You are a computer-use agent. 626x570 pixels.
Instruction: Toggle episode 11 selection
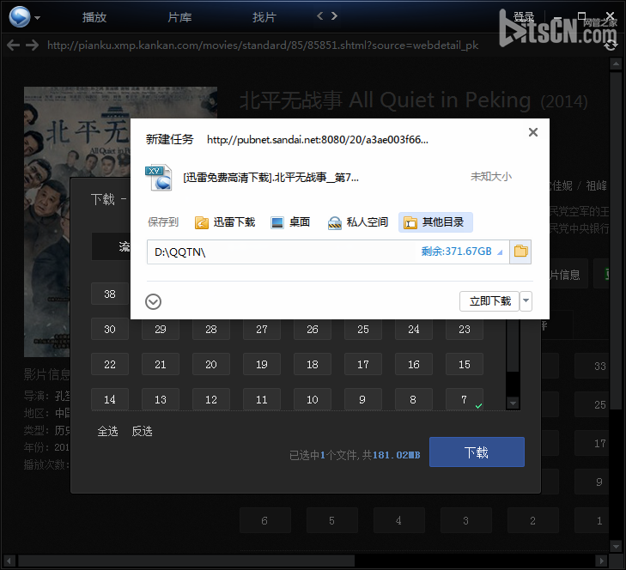coord(262,399)
